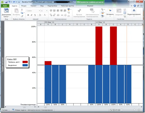Click the Save icon in quick access toolbar
Screen dimensions: 145x113
click(6, 2)
